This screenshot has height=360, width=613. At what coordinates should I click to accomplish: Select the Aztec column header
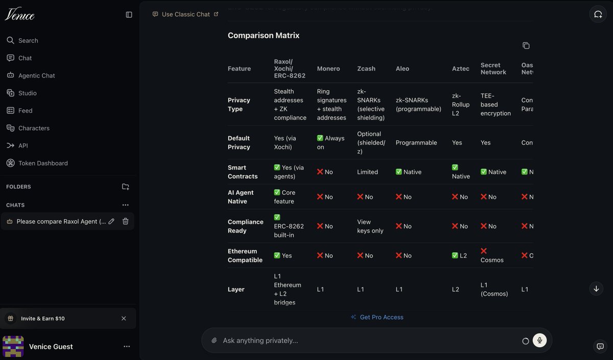(461, 68)
